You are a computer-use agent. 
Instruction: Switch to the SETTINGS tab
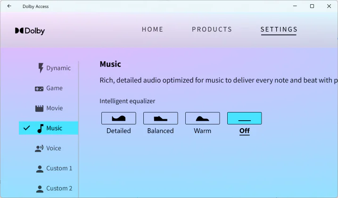coord(279,30)
